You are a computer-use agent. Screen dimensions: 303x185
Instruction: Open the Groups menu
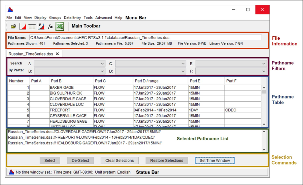[55, 17]
